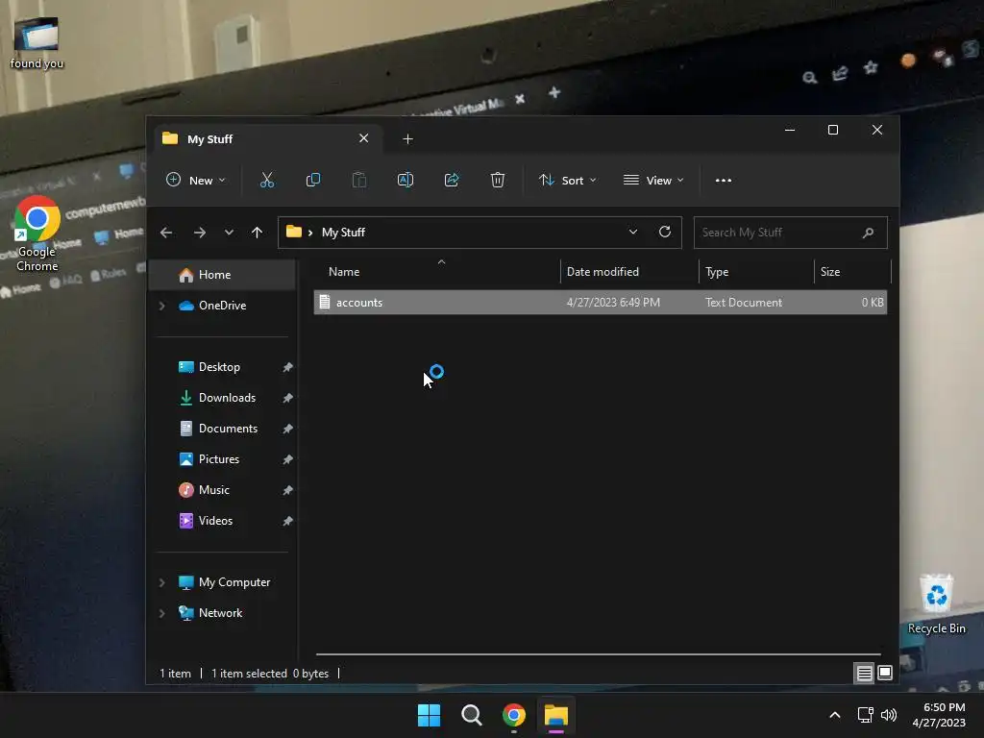Open Downloads quick access folder

(227, 398)
